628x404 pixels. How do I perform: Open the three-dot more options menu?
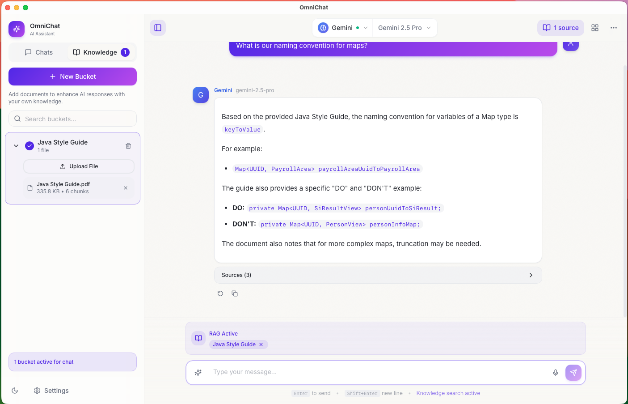[613, 28]
